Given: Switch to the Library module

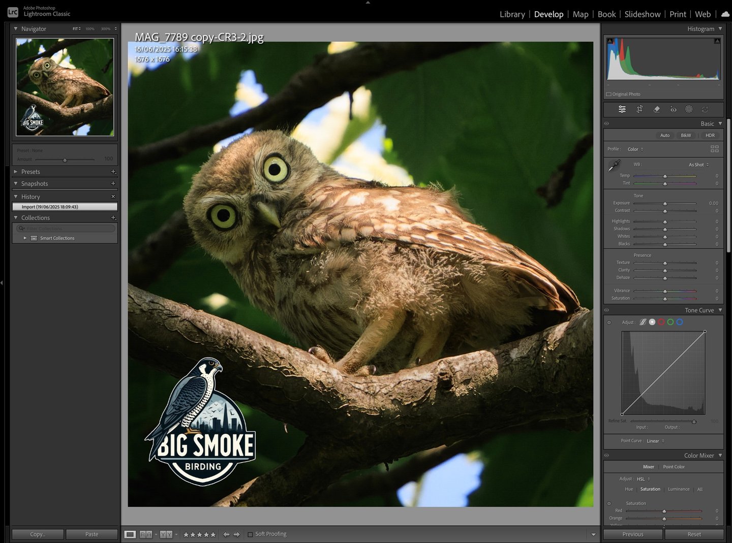Looking at the screenshot, I should [512, 14].
